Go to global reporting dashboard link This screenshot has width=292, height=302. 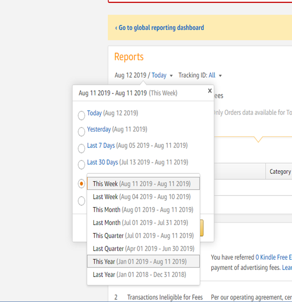point(160,28)
